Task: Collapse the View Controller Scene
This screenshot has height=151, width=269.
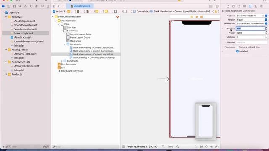Action: point(53,17)
